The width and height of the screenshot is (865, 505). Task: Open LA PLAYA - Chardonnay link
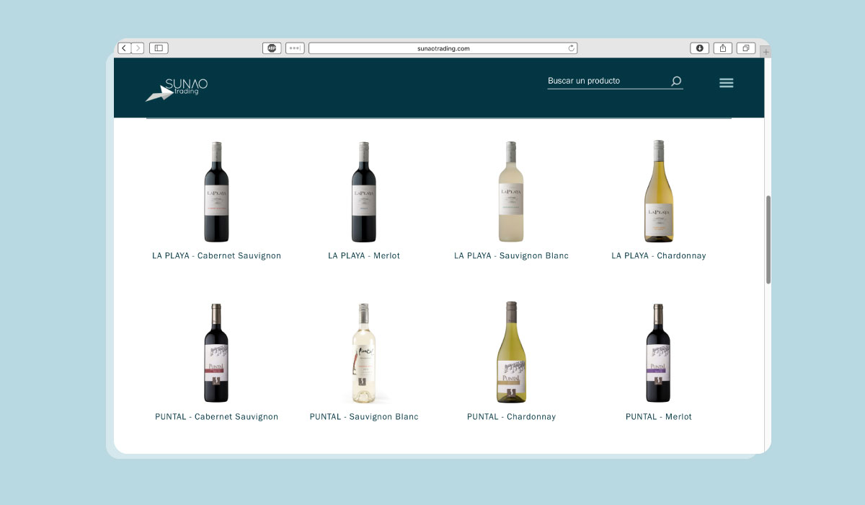click(x=659, y=256)
